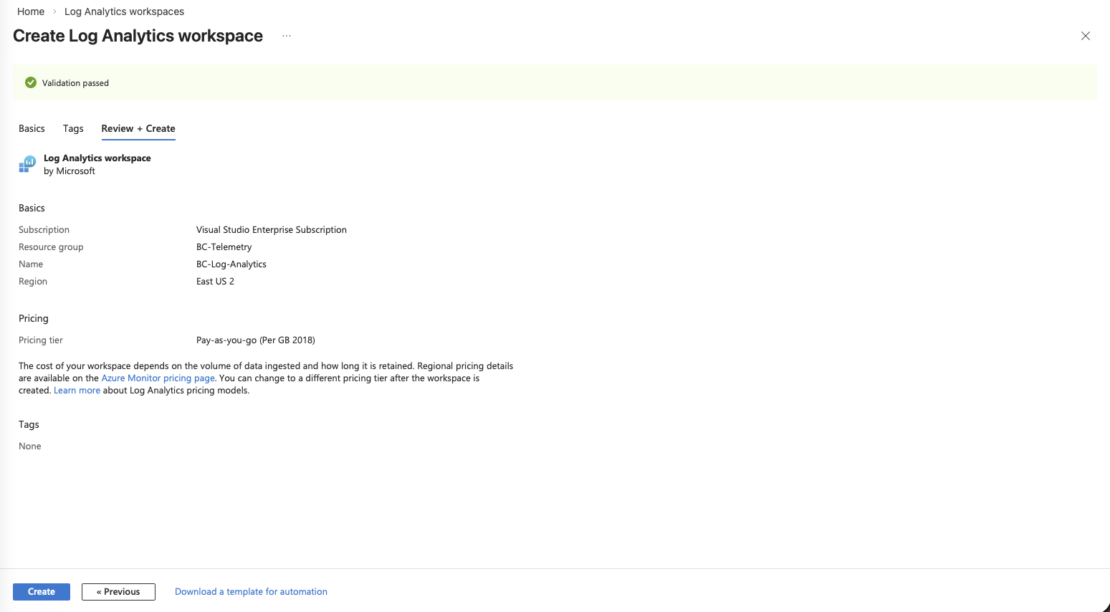Viewport: 1110px width, 612px height.
Task: Open the ellipsis more options menu
Action: click(287, 36)
